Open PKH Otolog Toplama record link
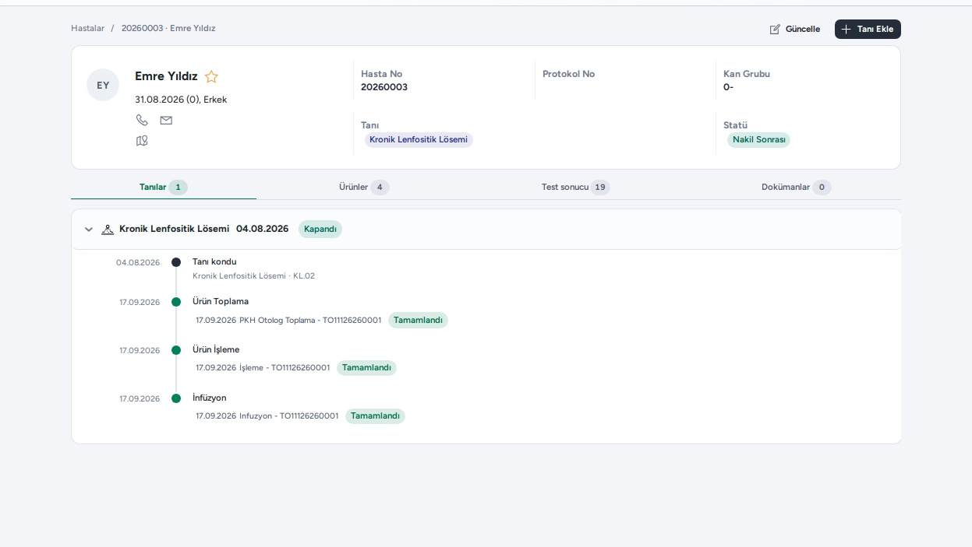This screenshot has width=972, height=547. coord(288,321)
